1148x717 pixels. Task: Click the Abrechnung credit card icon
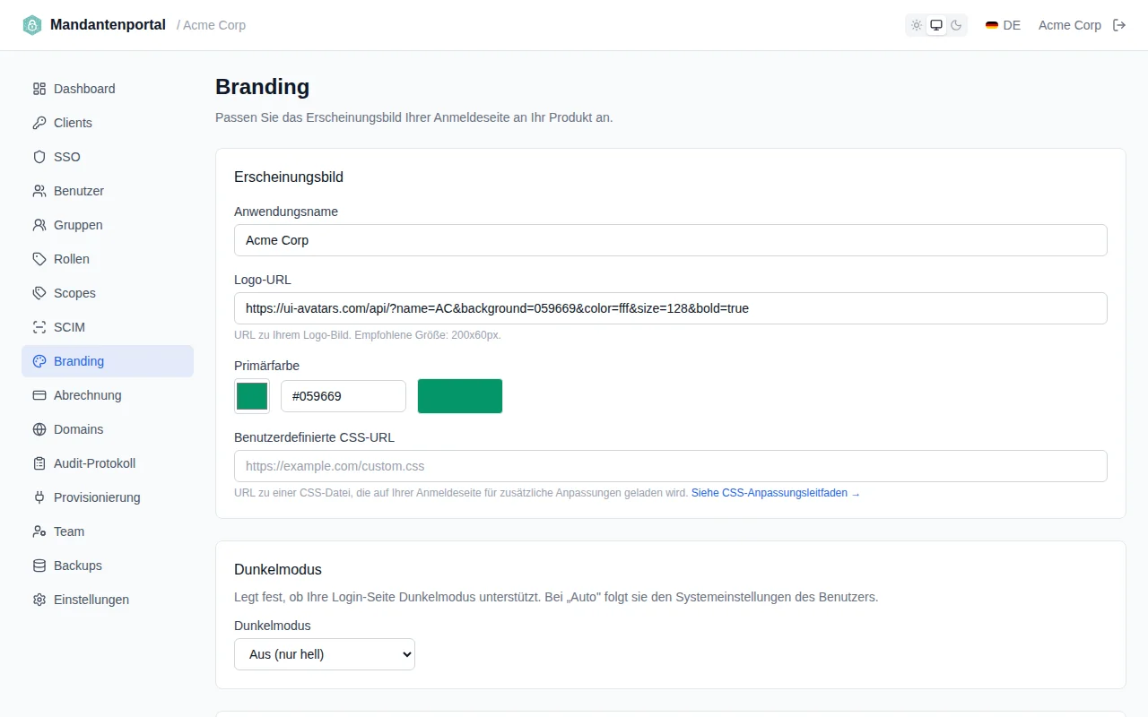point(39,395)
